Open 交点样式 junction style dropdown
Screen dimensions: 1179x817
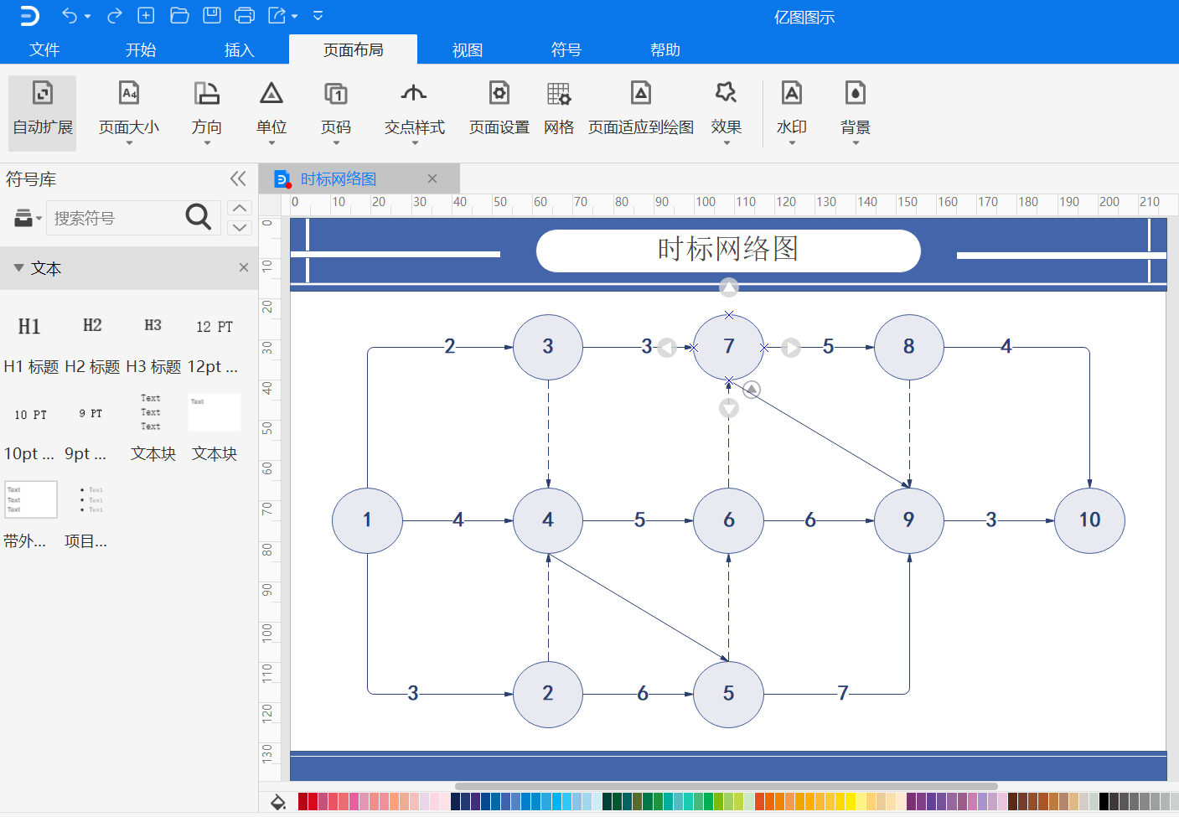(415, 112)
